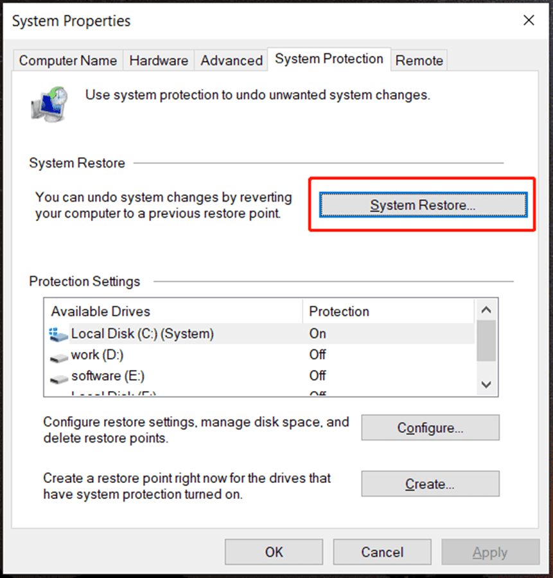The height and width of the screenshot is (578, 553).
Task: Click the software (E:) drive icon
Action: click(59, 376)
